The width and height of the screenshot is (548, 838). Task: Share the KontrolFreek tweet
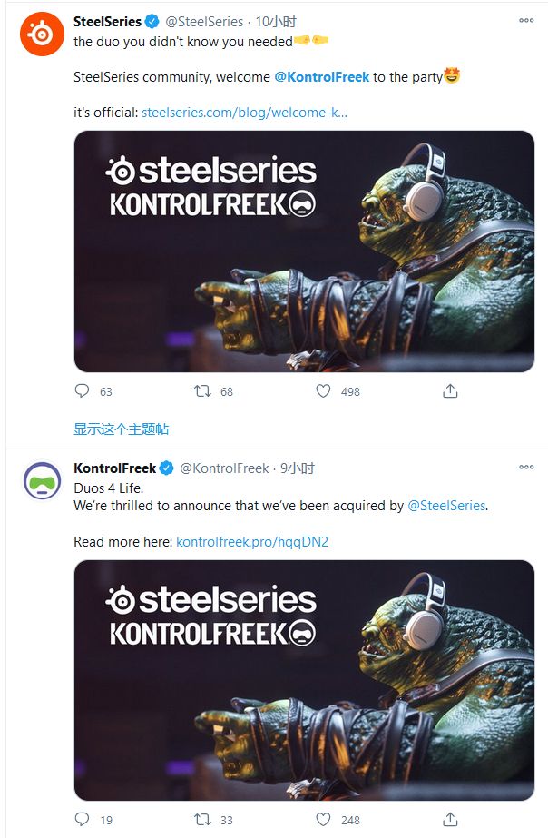(x=450, y=819)
